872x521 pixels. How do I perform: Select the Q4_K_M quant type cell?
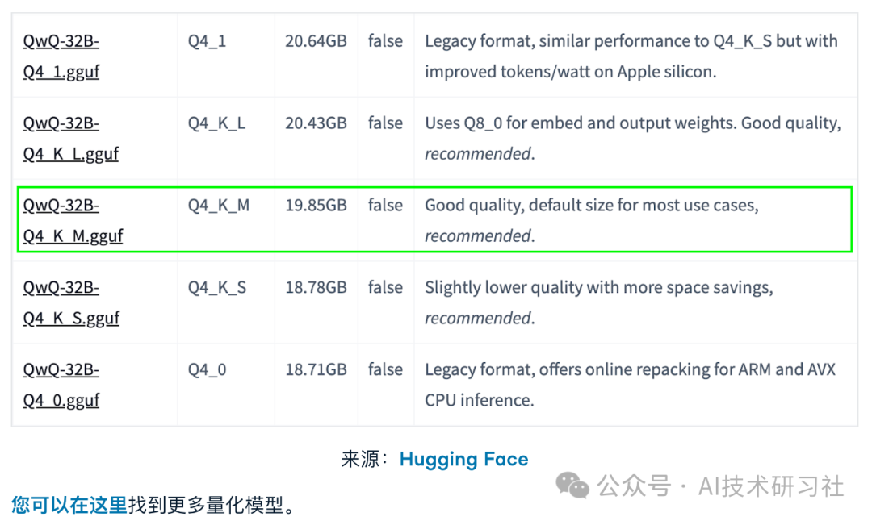pos(219,206)
